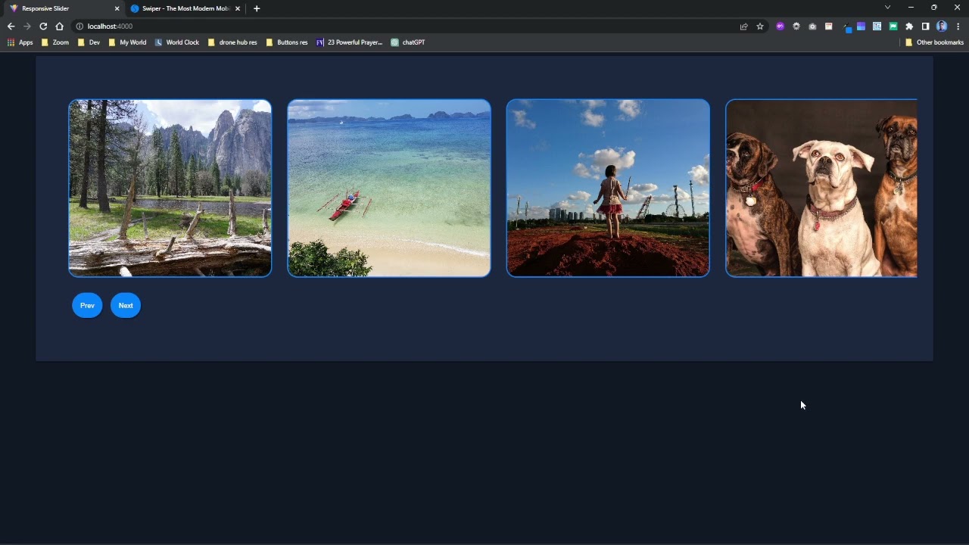Viewport: 969px width, 545px height.
Task: Select the three dogs slide image
Action: pos(821,188)
